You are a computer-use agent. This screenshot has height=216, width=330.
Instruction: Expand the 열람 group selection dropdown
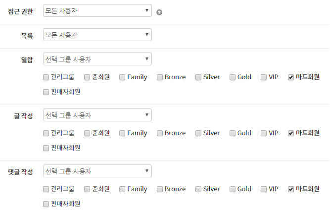[x=97, y=59]
